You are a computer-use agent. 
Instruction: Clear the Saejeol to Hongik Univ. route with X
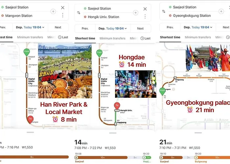145,9
